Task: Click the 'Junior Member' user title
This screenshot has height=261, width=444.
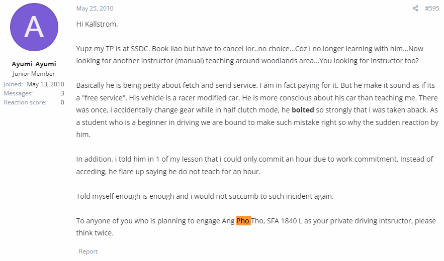Action: pyautogui.click(x=34, y=74)
